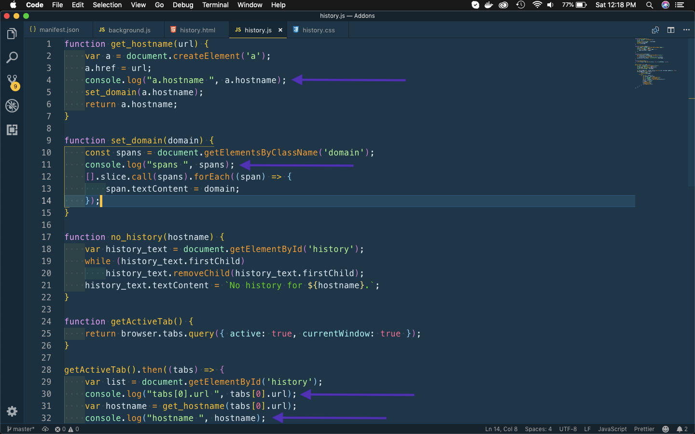695x434 pixels.
Task: Click the date and time Sat 12:18 PM
Action: click(x=615, y=5)
